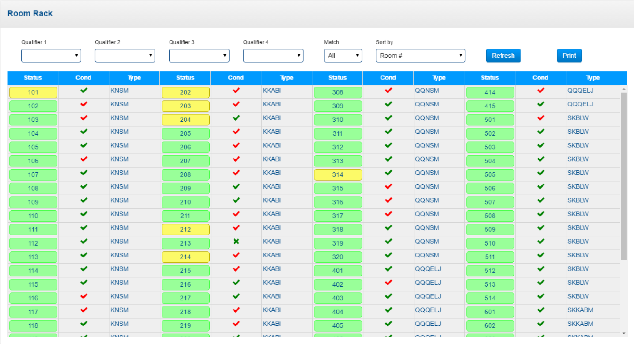Click the green checkmark for room 101
The image size is (634, 344).
(83, 91)
